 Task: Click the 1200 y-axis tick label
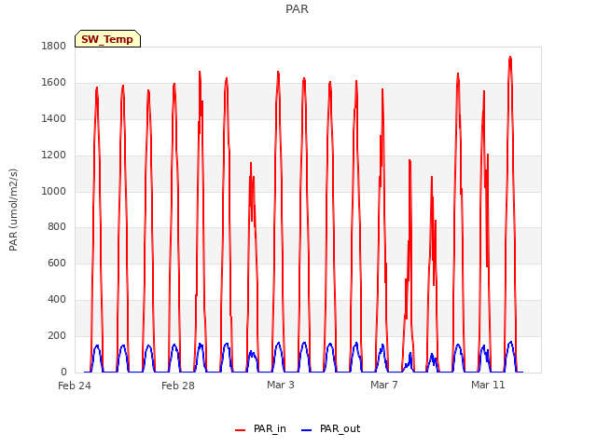pyautogui.click(x=54, y=156)
